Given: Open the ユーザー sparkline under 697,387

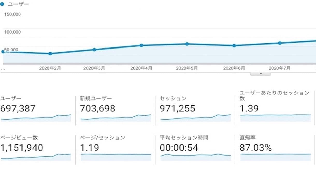Looking at the screenshot, I should [x=36, y=118].
